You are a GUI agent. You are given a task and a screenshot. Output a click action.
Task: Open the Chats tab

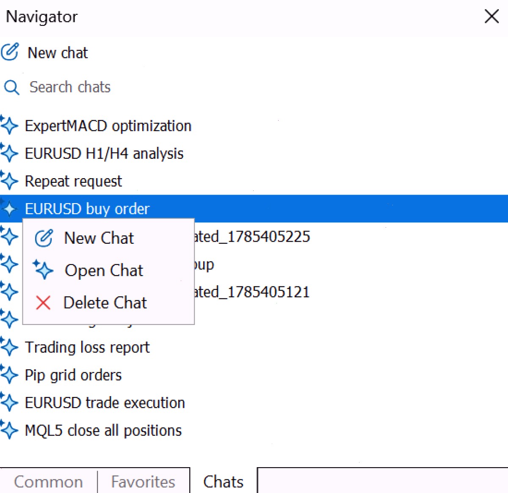[x=223, y=482]
